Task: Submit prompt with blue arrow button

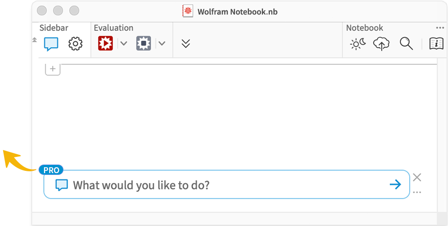Action: (x=395, y=185)
